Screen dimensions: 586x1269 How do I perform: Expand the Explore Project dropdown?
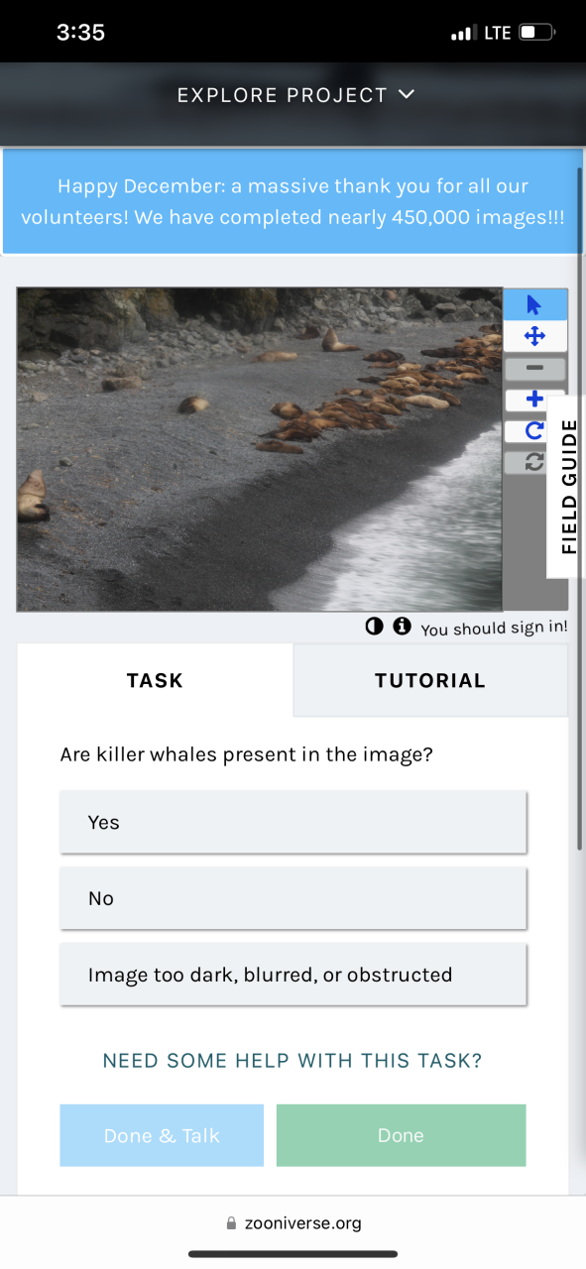click(295, 95)
